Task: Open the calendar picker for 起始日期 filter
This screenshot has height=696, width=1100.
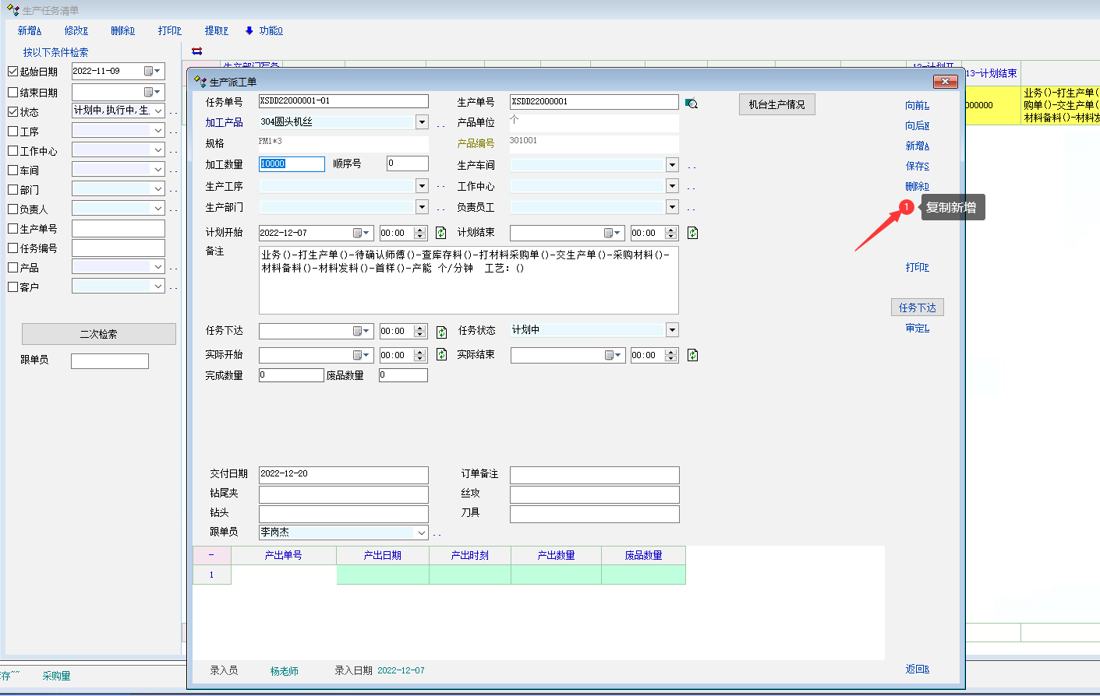Action: 152,72
